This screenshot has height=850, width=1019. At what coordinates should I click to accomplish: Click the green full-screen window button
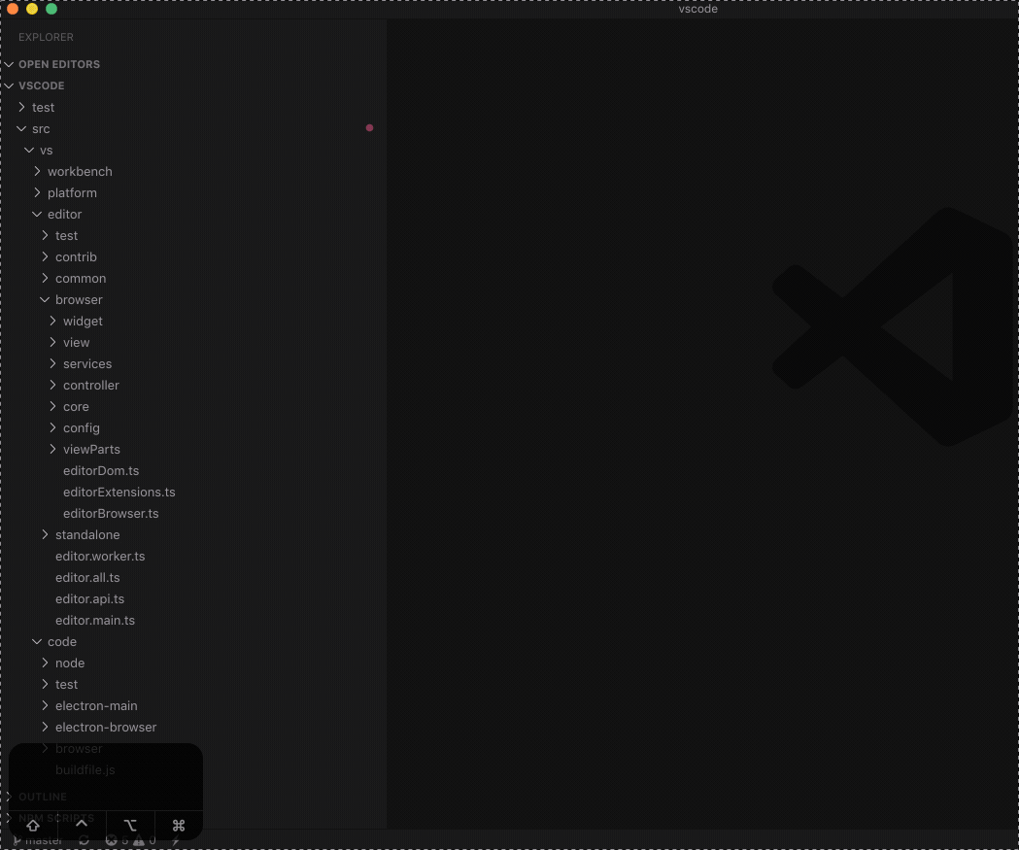point(51,9)
